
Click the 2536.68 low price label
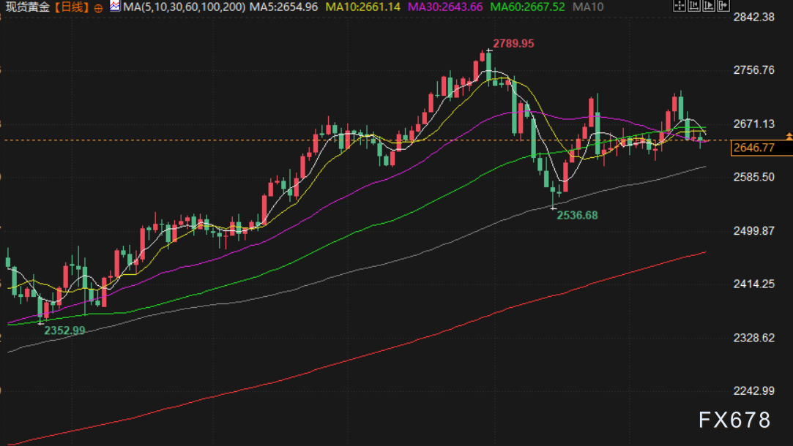coord(577,215)
